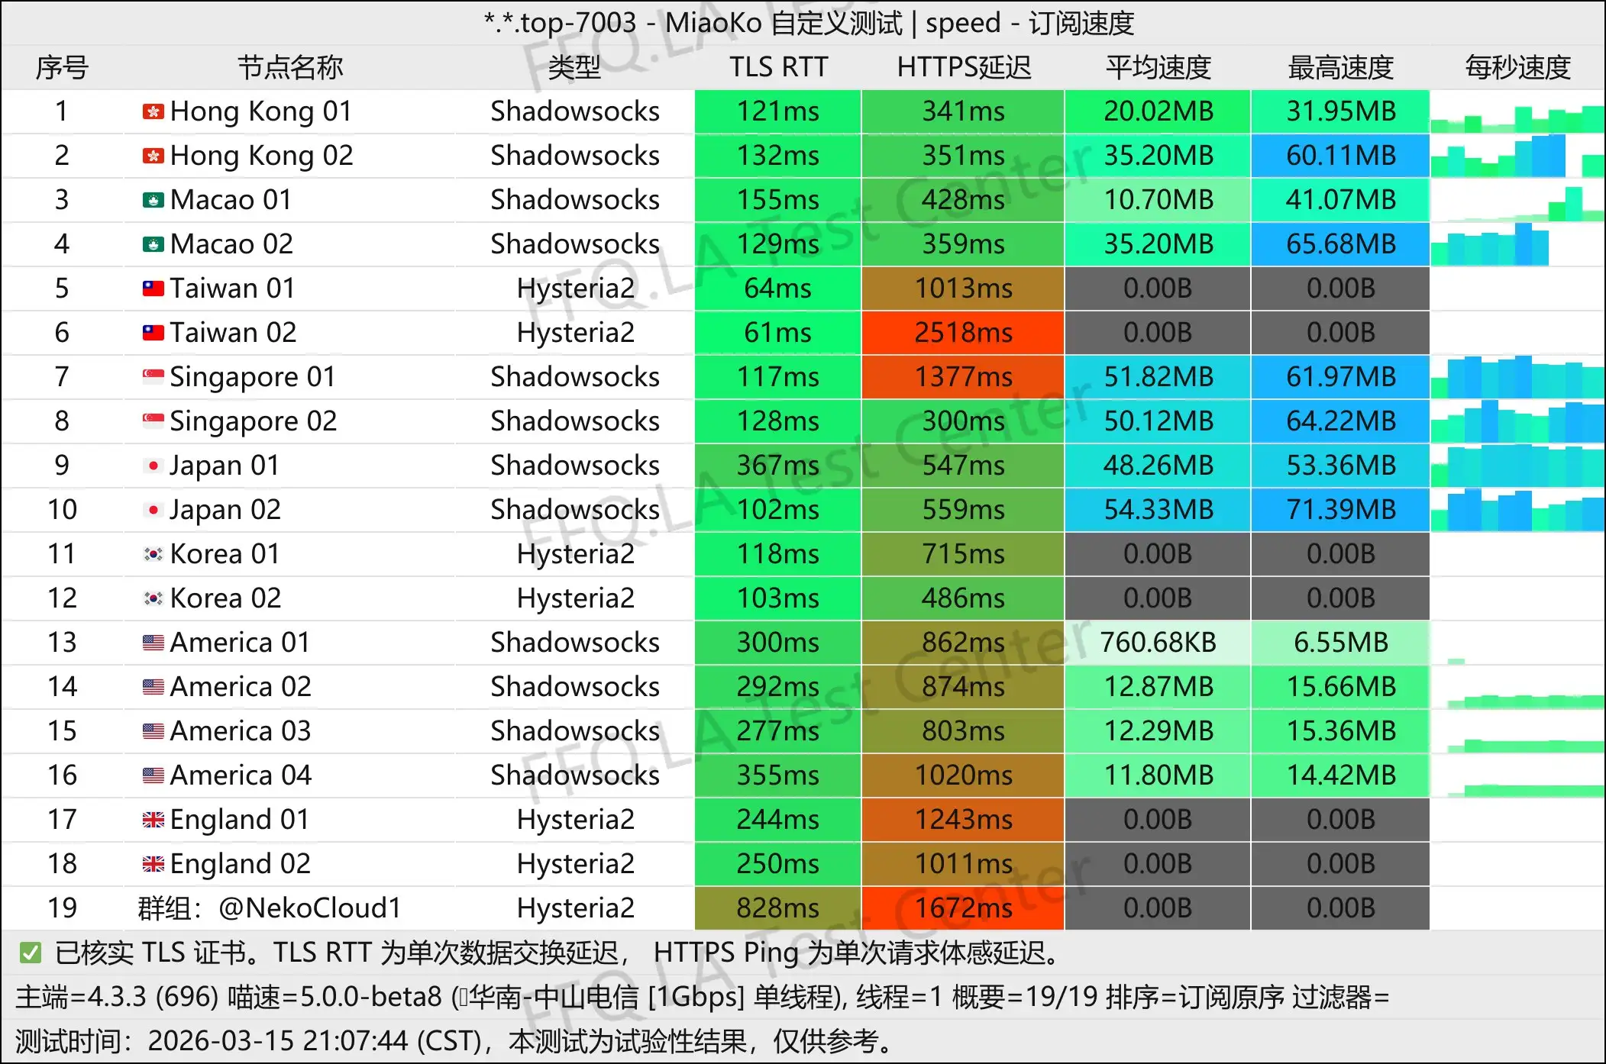Click the HTTPS延迟 column header
Screen dimensions: 1606x1064
[964, 67]
